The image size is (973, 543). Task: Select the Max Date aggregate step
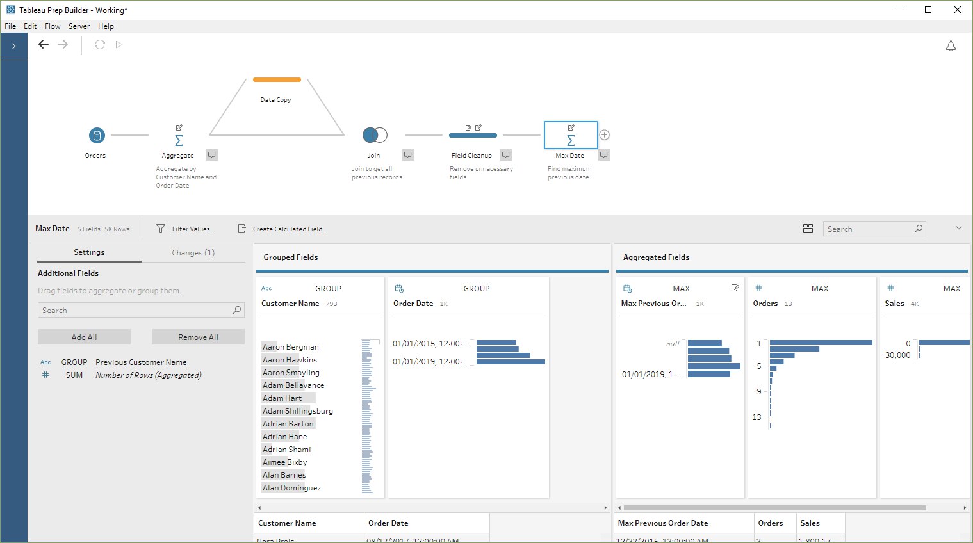point(571,136)
